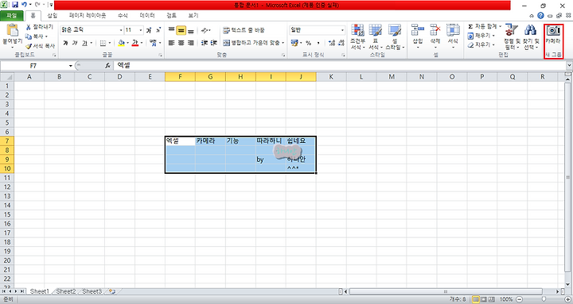Switch to the Formulas (수식) tab
573x304 pixels.
pyautogui.click(x=123, y=16)
